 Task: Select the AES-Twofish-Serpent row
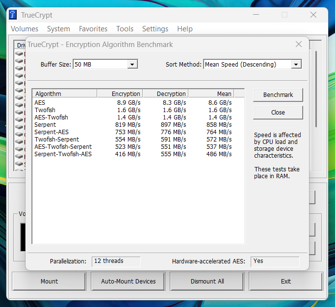[138, 147]
